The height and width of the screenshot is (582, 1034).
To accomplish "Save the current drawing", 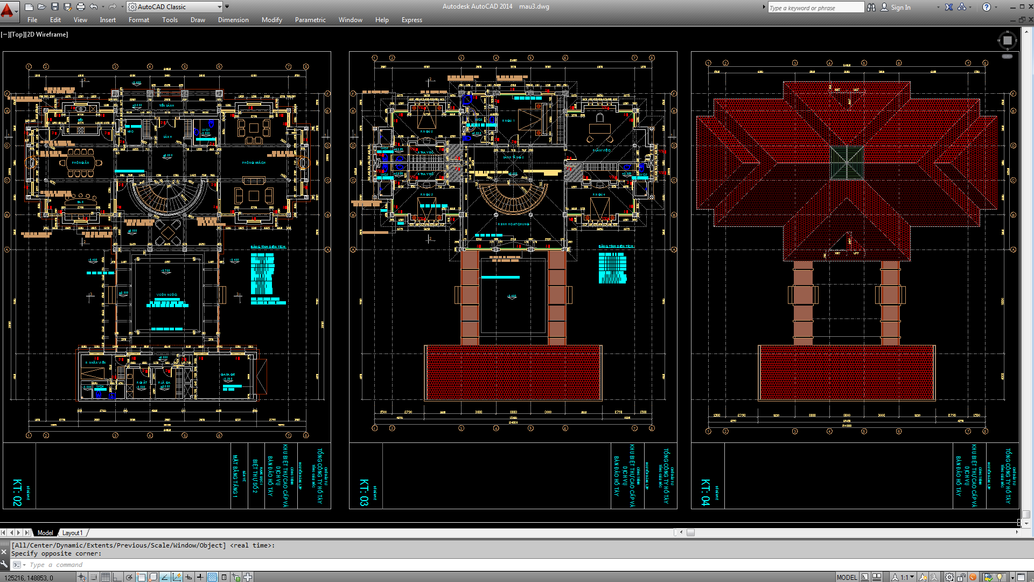I will tap(54, 6).
